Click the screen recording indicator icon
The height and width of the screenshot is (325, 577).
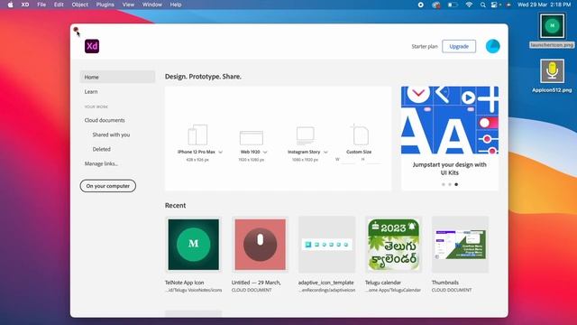click(421, 5)
